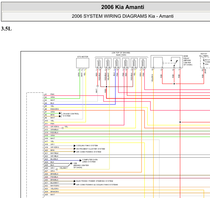This screenshot has width=210, height=198.
Task: Click the 'ELECTRONIC POWER STEERING SYSTEM' label
Action: coord(95,181)
